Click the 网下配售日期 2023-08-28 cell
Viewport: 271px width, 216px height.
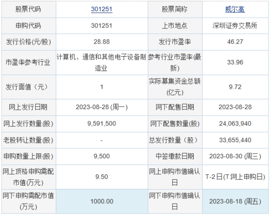(x=235, y=107)
